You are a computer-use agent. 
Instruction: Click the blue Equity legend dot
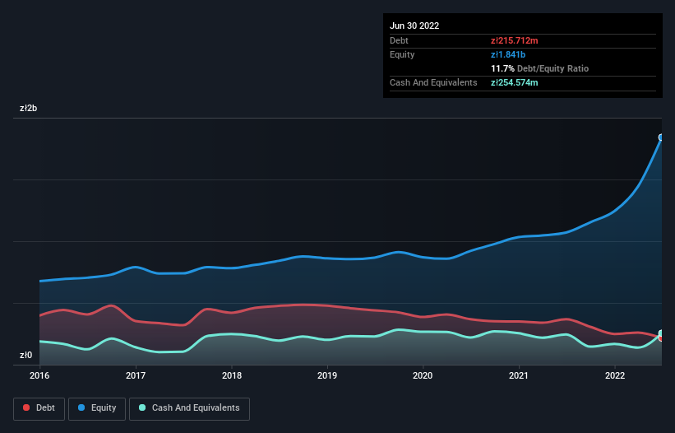pos(81,407)
